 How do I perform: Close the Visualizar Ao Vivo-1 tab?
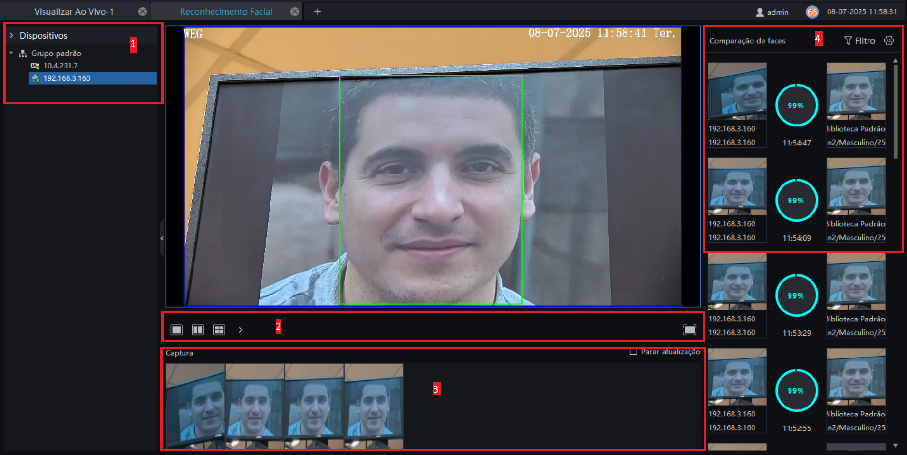(x=143, y=11)
